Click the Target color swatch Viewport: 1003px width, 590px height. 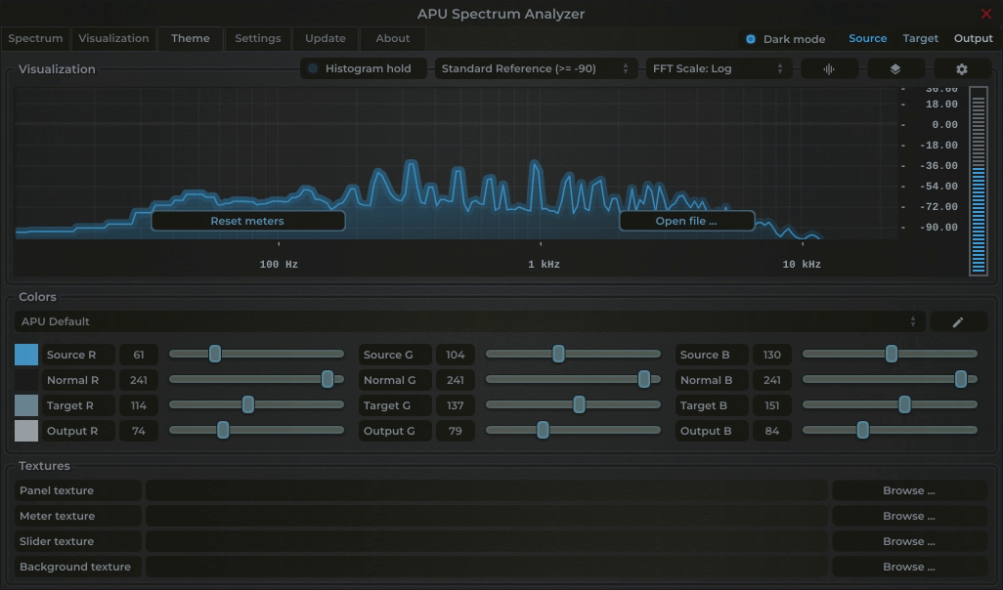(26, 405)
